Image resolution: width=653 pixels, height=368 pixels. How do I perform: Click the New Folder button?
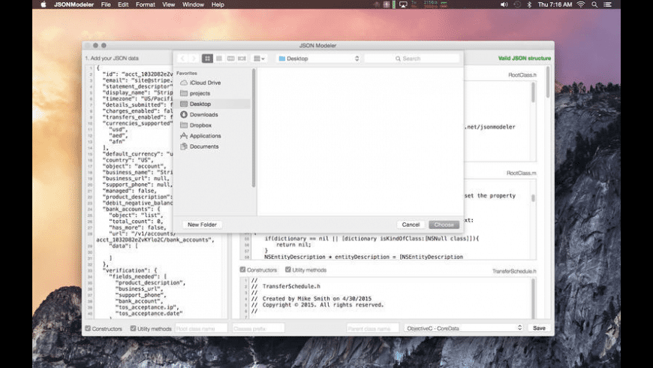point(202,225)
